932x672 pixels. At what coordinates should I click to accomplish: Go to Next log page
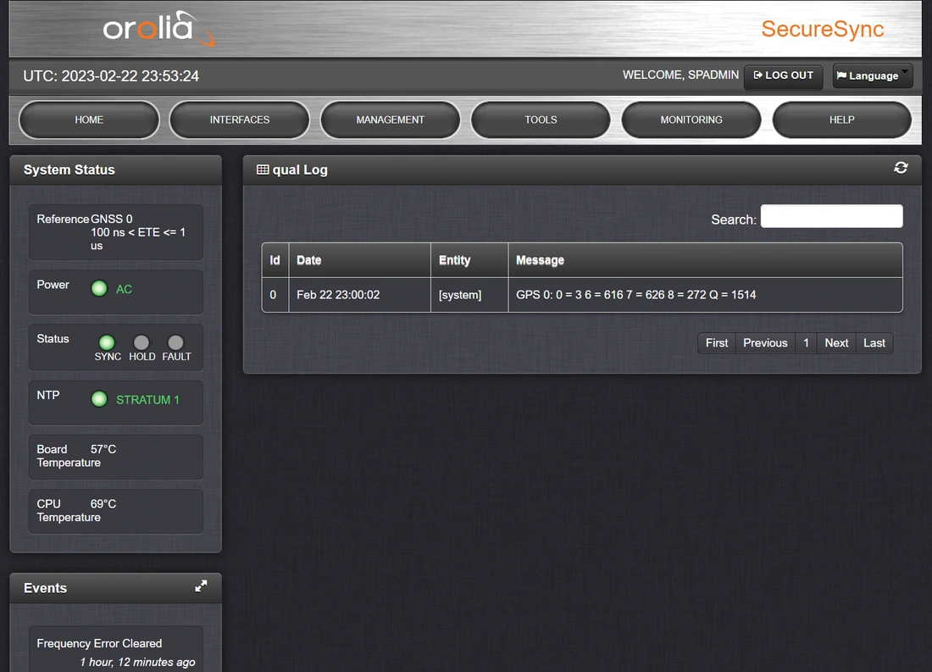tap(836, 343)
